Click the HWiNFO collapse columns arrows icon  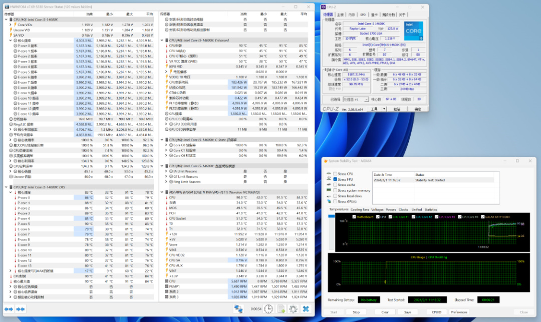21,309
